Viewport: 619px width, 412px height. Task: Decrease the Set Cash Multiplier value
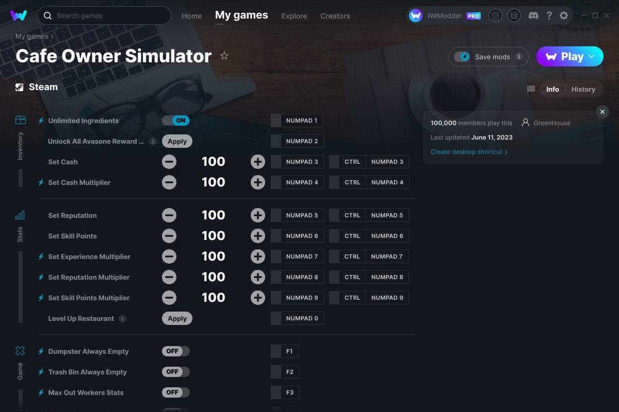click(169, 182)
